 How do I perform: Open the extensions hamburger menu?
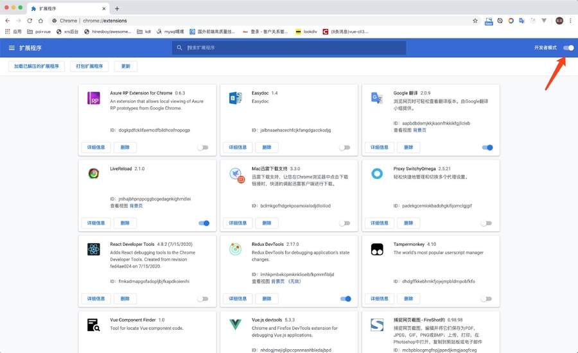click(12, 48)
